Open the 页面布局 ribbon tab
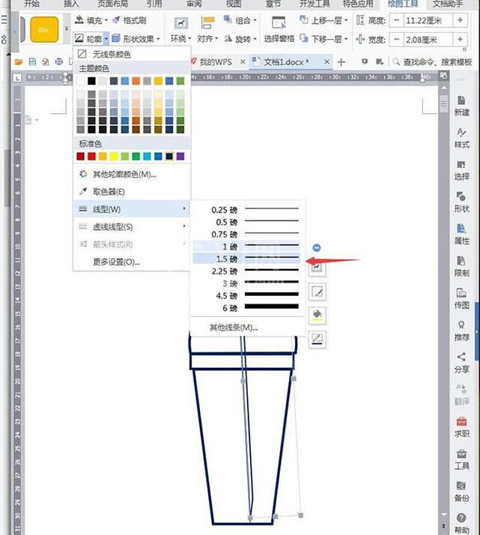 113,4
